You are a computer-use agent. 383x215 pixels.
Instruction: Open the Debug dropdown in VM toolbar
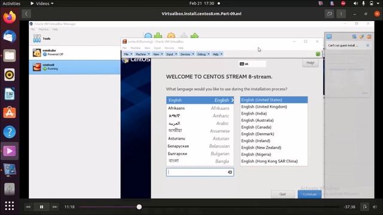point(203,54)
